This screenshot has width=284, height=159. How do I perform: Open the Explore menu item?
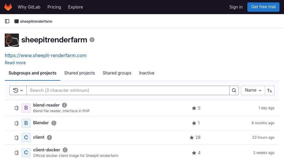75,7
